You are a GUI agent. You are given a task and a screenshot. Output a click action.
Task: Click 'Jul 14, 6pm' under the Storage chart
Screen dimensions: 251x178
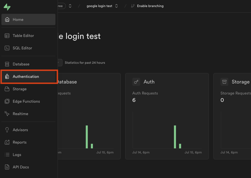click(229, 152)
